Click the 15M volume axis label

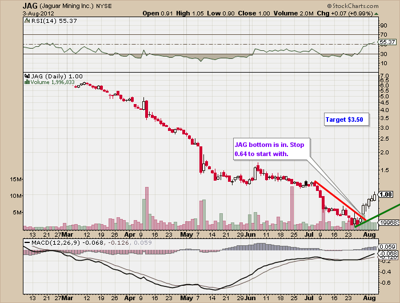pyautogui.click(x=16, y=179)
